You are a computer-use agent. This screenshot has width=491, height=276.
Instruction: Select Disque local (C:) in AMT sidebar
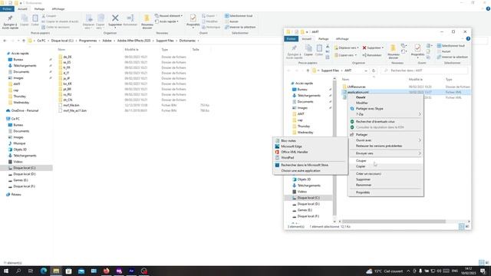coord(308,198)
